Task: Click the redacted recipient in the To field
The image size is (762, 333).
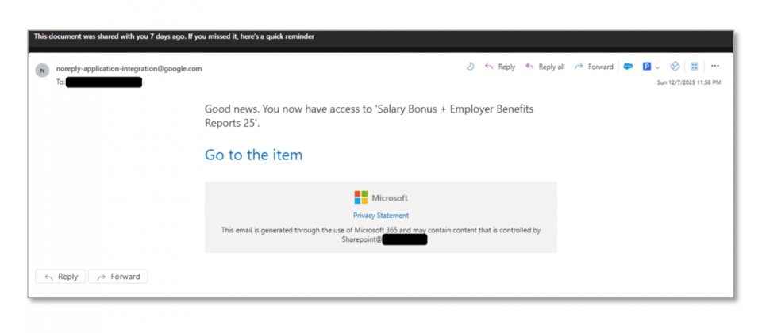Action: pyautogui.click(x=103, y=82)
